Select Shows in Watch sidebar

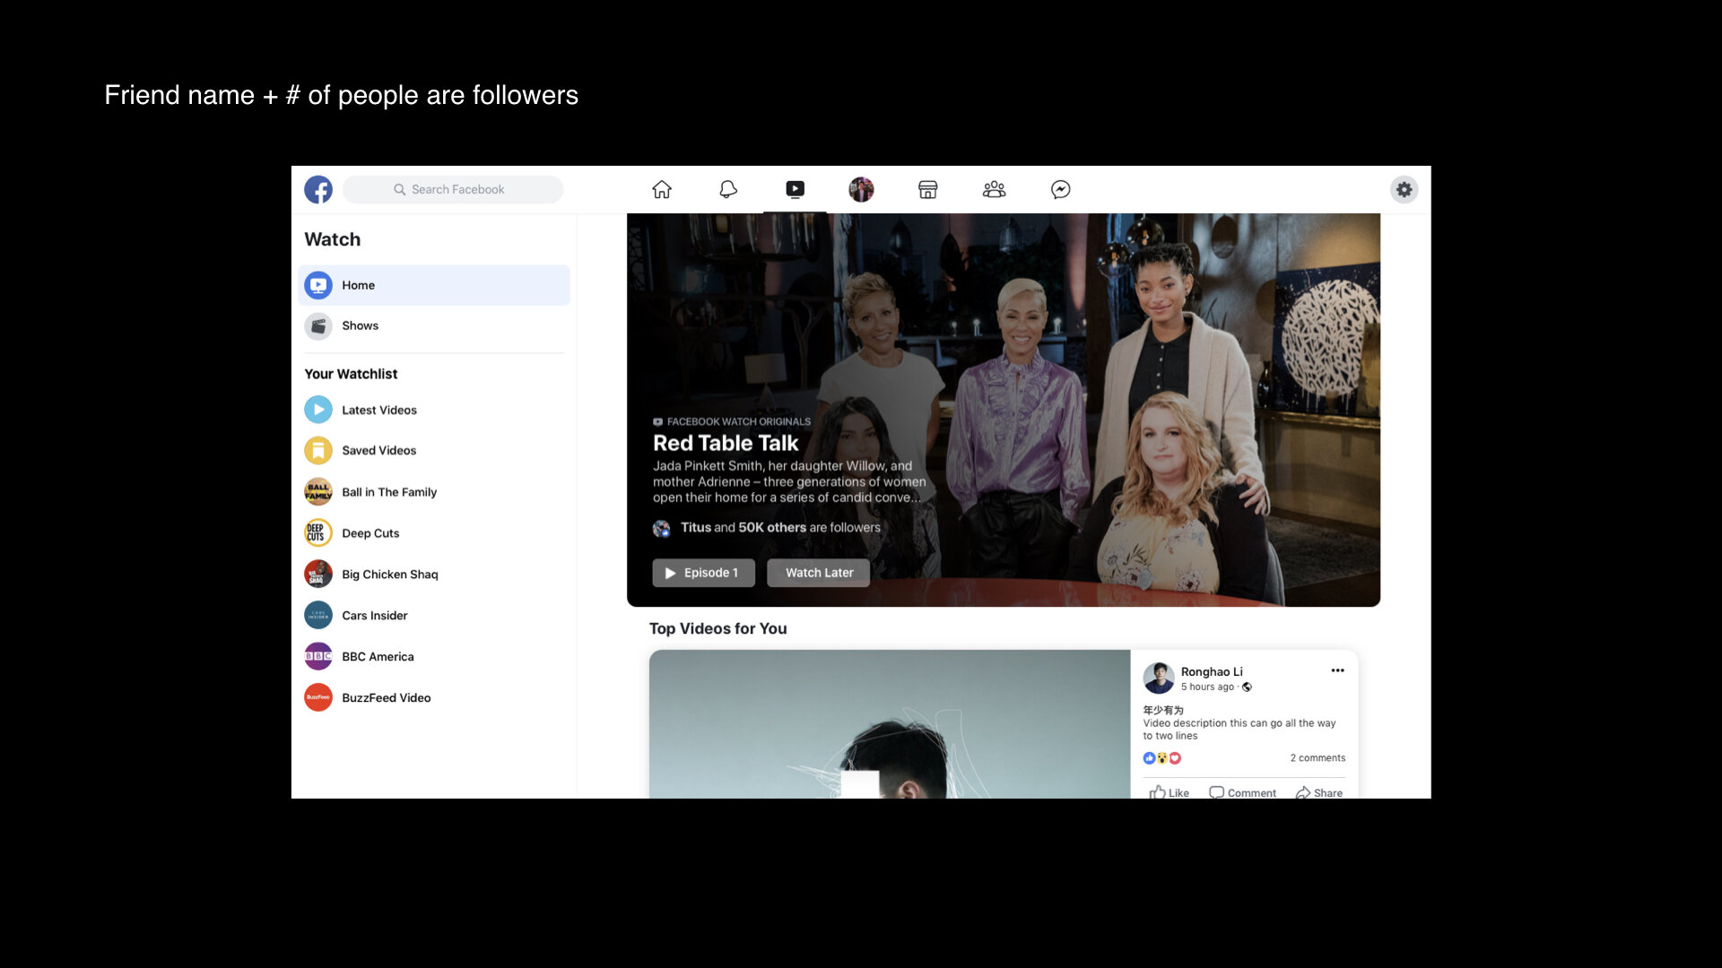tap(434, 325)
